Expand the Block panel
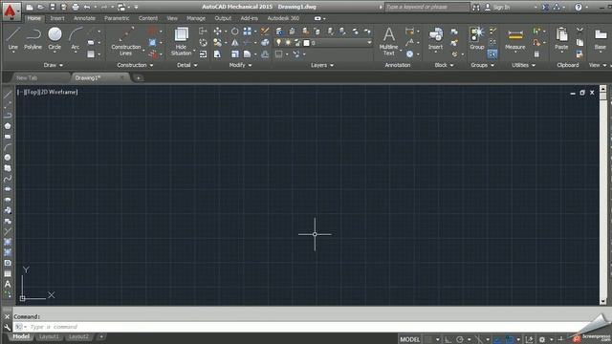Image resolution: width=612 pixels, height=344 pixels. (x=444, y=65)
